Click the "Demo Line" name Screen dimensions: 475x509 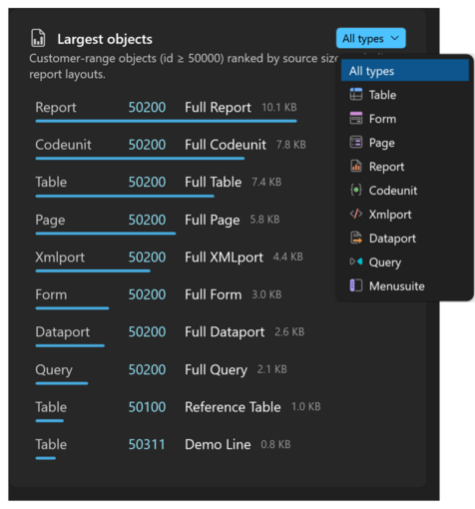coord(218,444)
